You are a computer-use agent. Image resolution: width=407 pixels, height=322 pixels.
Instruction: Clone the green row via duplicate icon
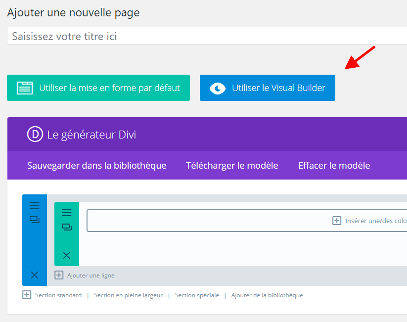point(67,227)
